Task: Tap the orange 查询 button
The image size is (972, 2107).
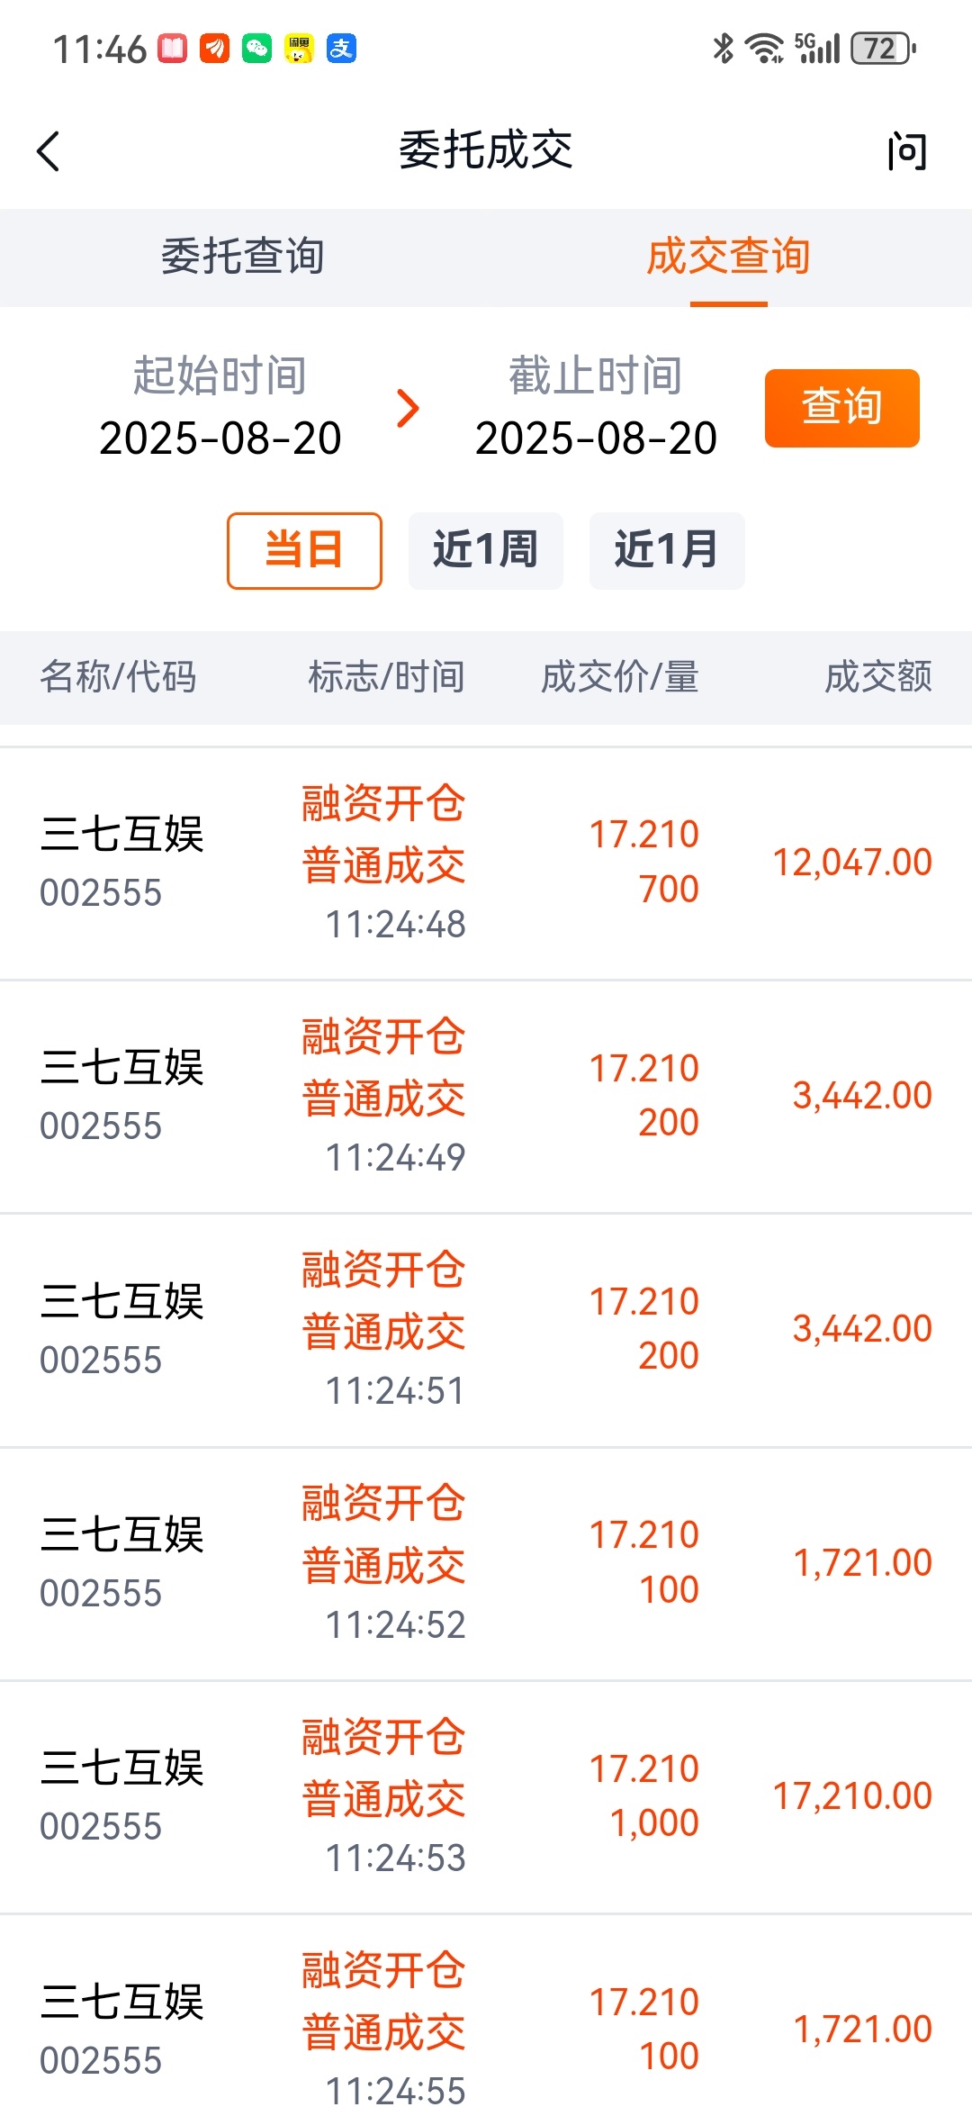Action: [842, 408]
